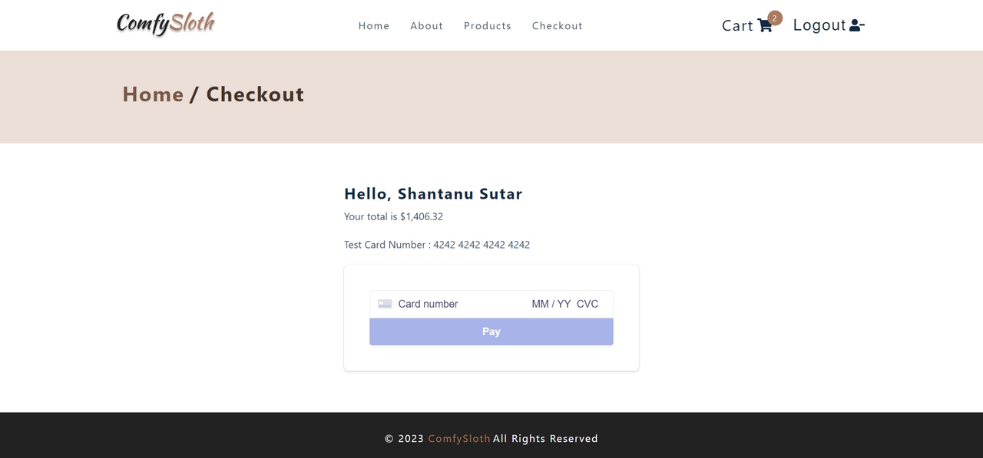Viewport: 983px width, 458px height.
Task: Click Home in the breadcrumb
Action: (x=153, y=94)
